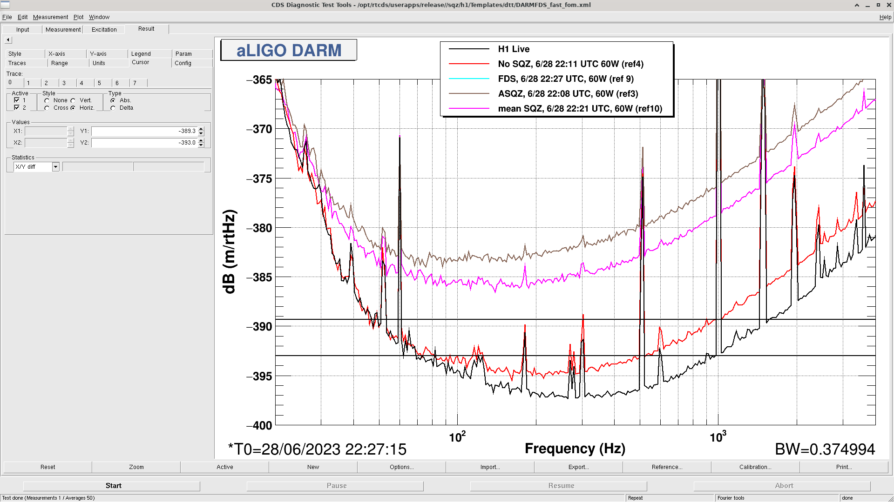Open the Measurement menu
The height and width of the screenshot is (502, 894).
(50, 17)
